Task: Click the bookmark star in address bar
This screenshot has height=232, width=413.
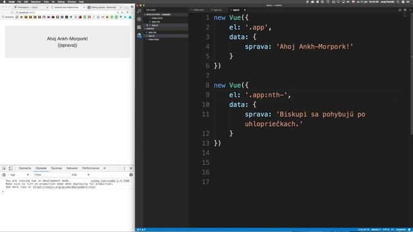Action: tap(122, 13)
